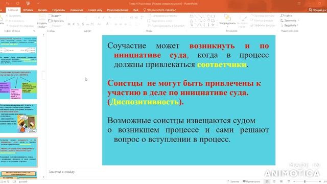Toggle bold Ж formatting
Image resolution: width=327 pixels, height=184 pixels.
[x=69, y=24]
